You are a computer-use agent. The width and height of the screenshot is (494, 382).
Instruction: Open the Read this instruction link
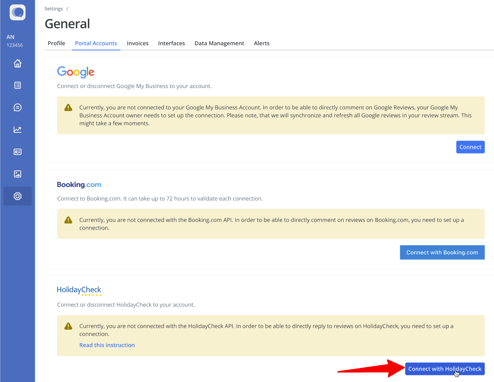pyautogui.click(x=107, y=345)
